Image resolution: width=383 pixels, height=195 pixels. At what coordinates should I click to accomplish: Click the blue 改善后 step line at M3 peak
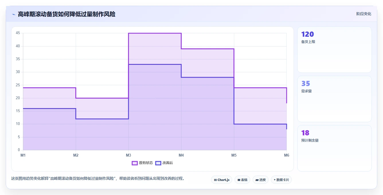coord(155,64)
